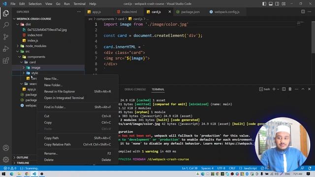Screen dimensions: 315x177
Task: Open Chrome from the taskbar
Action: point(27,174)
